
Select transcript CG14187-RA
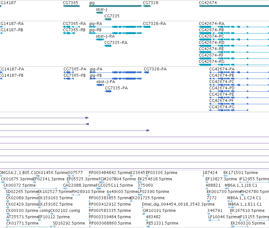click(1, 27)
